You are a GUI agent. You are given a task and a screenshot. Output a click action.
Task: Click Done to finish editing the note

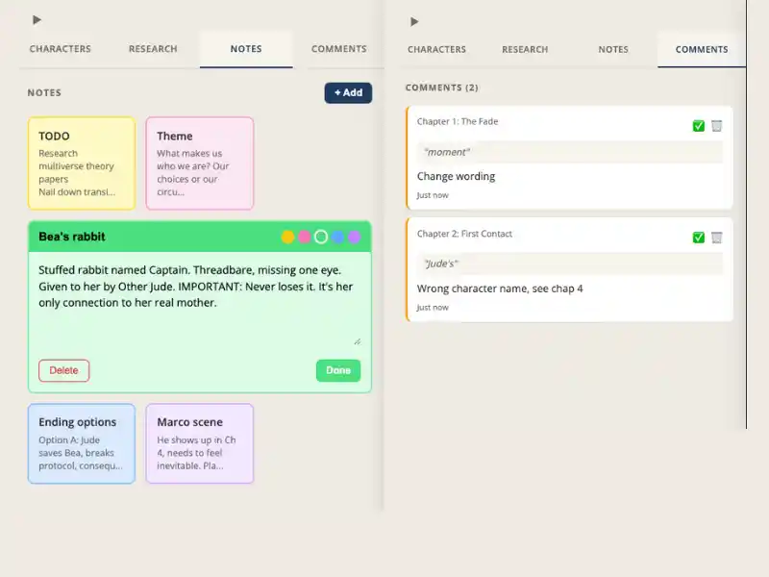click(x=338, y=370)
